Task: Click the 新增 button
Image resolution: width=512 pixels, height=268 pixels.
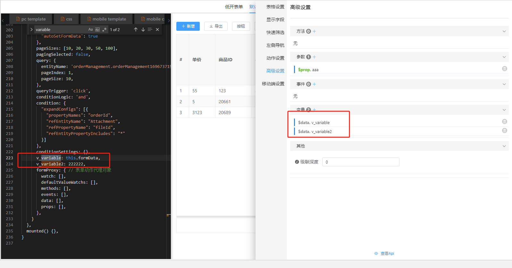Action: pos(188,26)
